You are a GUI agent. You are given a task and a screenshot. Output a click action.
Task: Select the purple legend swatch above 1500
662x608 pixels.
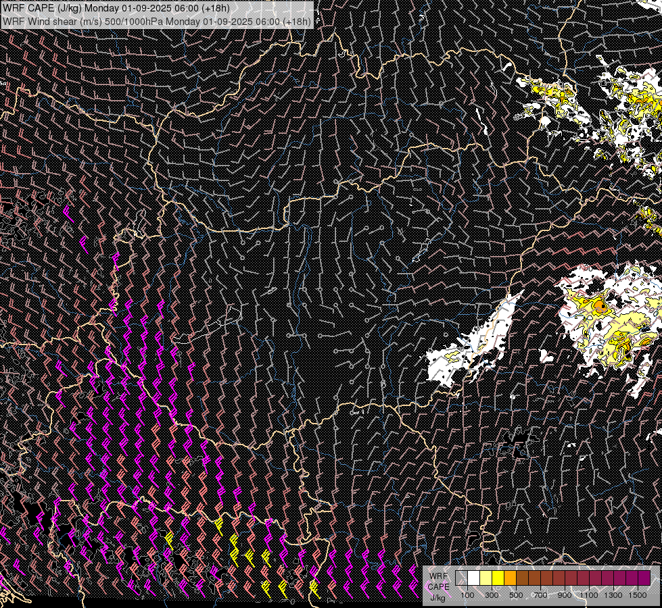pos(644,578)
